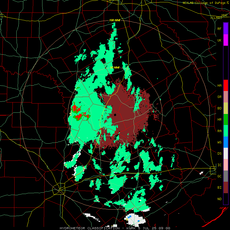This screenshot has height=230, width=230.
Task: Click the HHC product code label
Action: [224, 15]
